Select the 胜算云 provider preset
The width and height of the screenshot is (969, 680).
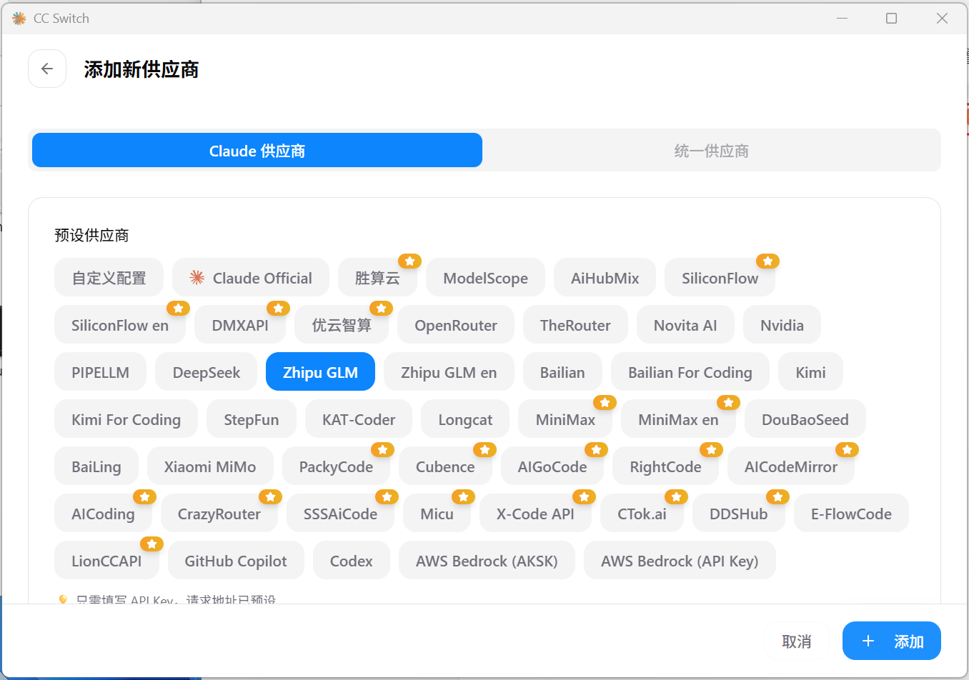(x=377, y=277)
